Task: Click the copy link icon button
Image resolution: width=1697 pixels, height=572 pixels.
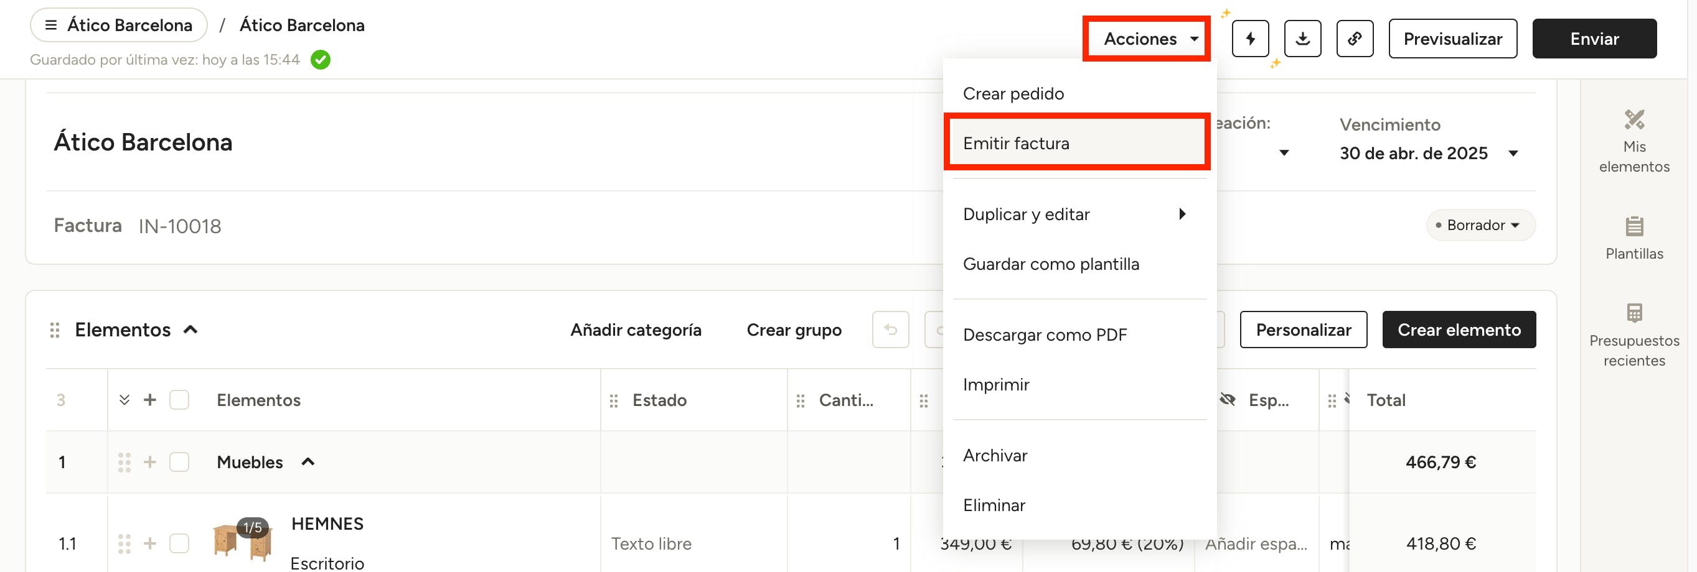Action: pyautogui.click(x=1354, y=39)
